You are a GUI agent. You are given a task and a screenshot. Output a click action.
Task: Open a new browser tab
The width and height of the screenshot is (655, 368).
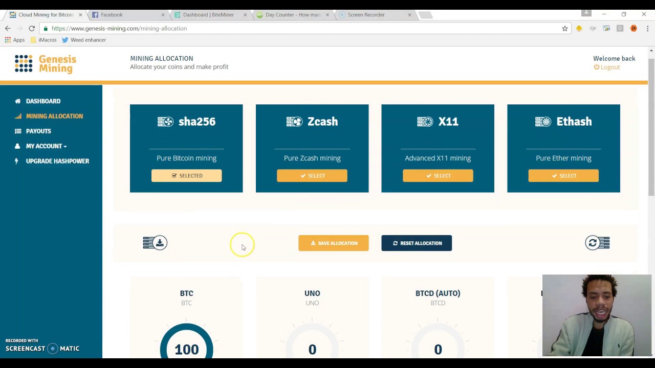tap(426, 15)
